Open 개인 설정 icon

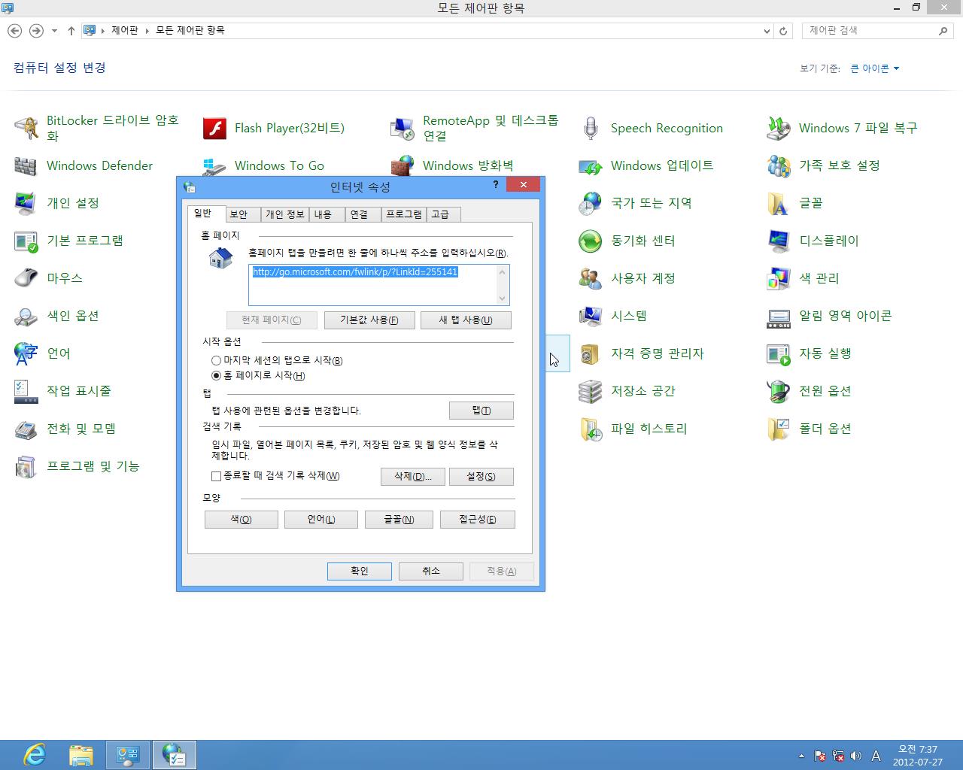pos(26,203)
